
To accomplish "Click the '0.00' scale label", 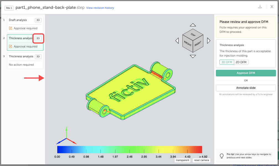I will 57,157.
